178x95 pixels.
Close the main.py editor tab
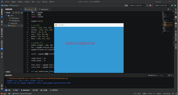tap(35, 9)
